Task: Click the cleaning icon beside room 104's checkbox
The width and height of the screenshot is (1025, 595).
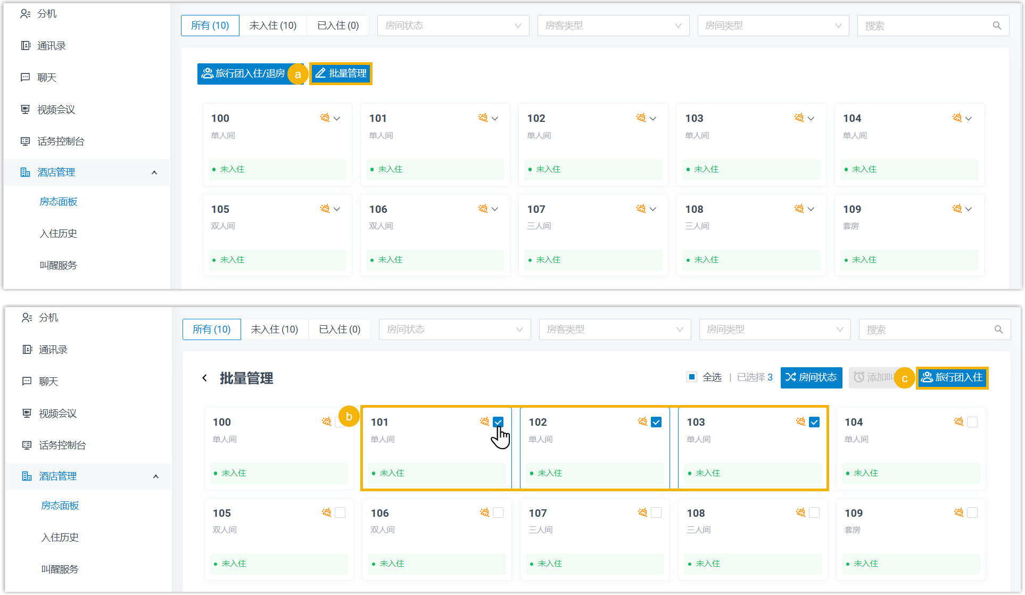Action: 958,422
